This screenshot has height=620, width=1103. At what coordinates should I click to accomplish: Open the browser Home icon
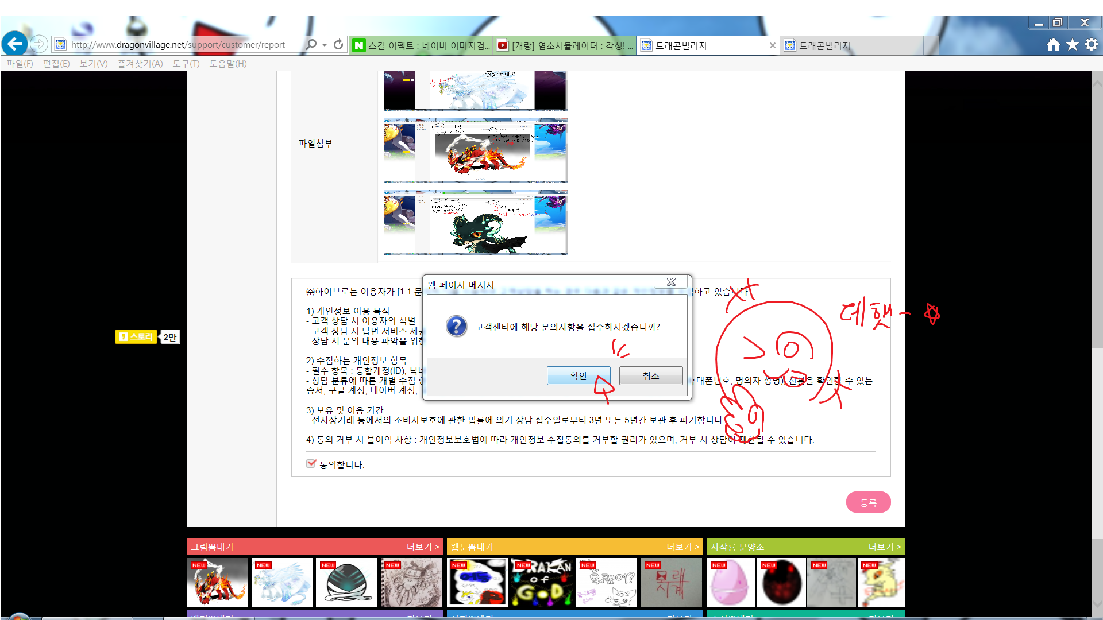point(1053,45)
